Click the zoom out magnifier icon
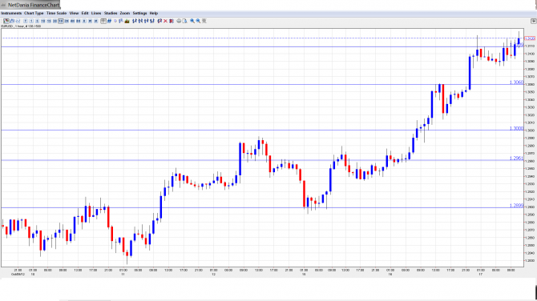 point(198,21)
